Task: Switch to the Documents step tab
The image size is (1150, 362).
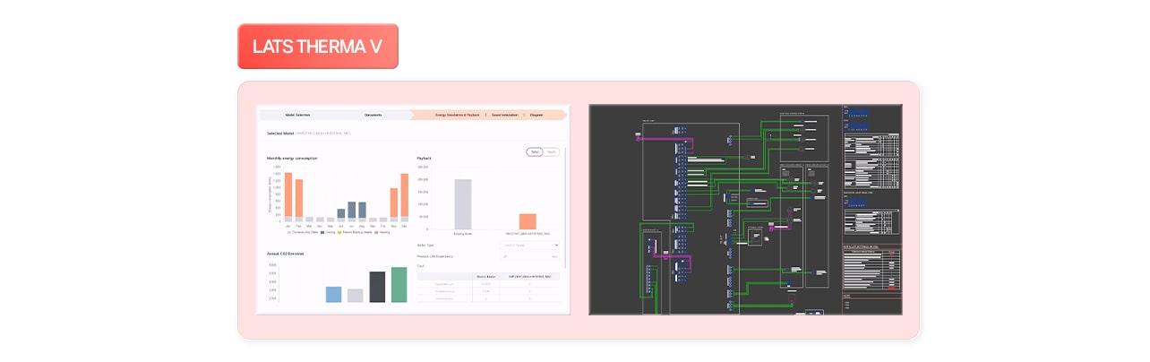Action: (x=373, y=115)
